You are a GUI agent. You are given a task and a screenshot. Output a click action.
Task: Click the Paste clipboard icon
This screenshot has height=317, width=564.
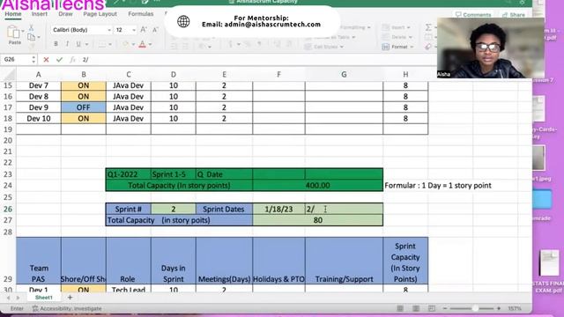(x=14, y=33)
